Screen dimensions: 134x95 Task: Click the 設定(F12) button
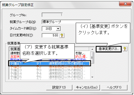click(59, 87)
